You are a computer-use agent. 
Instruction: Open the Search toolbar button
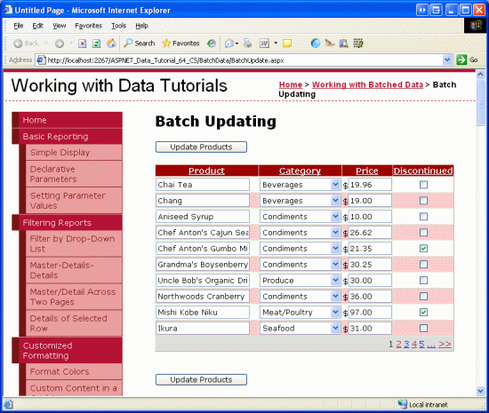point(139,43)
